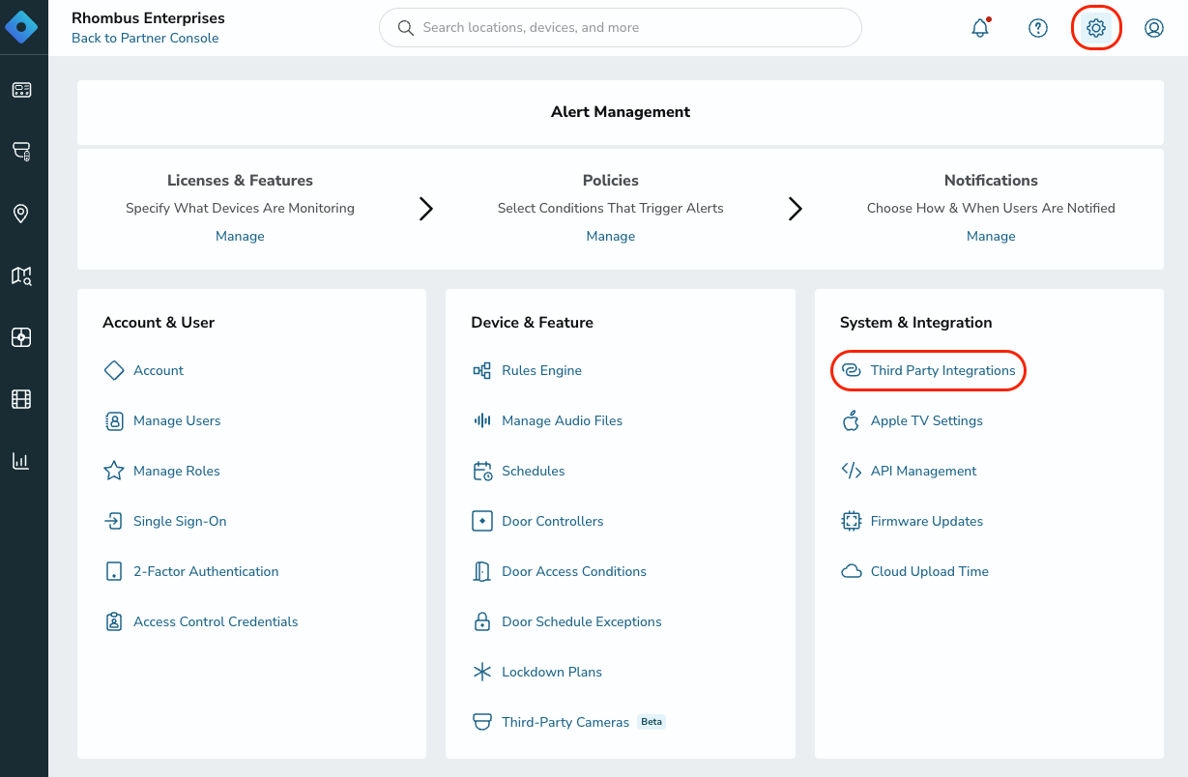The width and height of the screenshot is (1188, 777).
Task: Click the chevron after Licenses & Features
Action: click(425, 208)
